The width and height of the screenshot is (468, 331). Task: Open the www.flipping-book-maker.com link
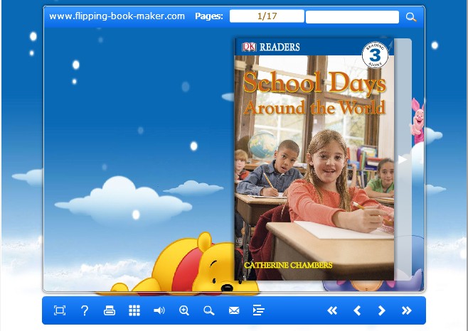pyautogui.click(x=117, y=16)
